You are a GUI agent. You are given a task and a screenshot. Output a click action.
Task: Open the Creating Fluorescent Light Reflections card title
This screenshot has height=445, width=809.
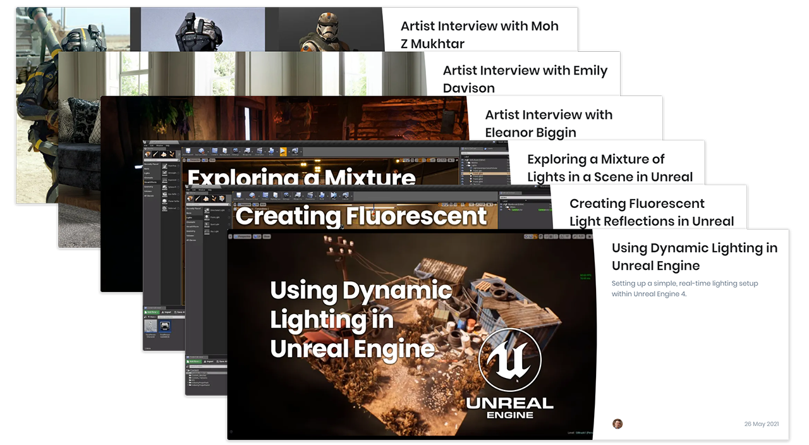(x=651, y=212)
